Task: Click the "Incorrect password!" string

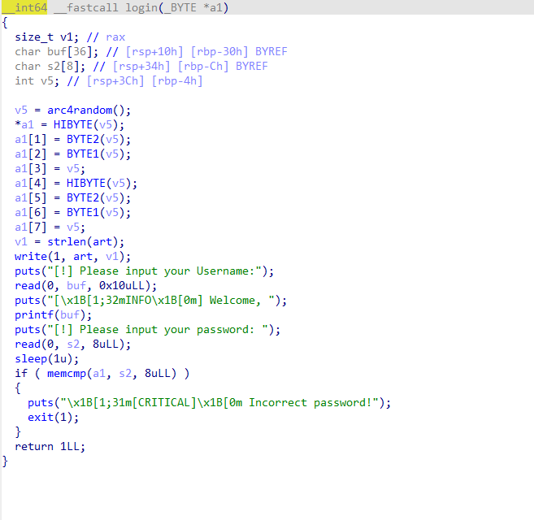Action: pos(219,403)
